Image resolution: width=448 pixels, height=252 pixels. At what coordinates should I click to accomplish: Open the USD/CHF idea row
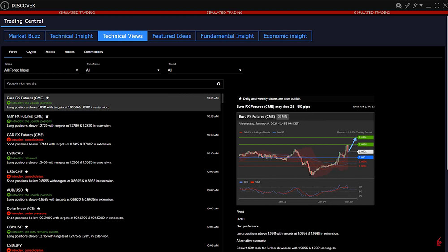click(x=112, y=176)
